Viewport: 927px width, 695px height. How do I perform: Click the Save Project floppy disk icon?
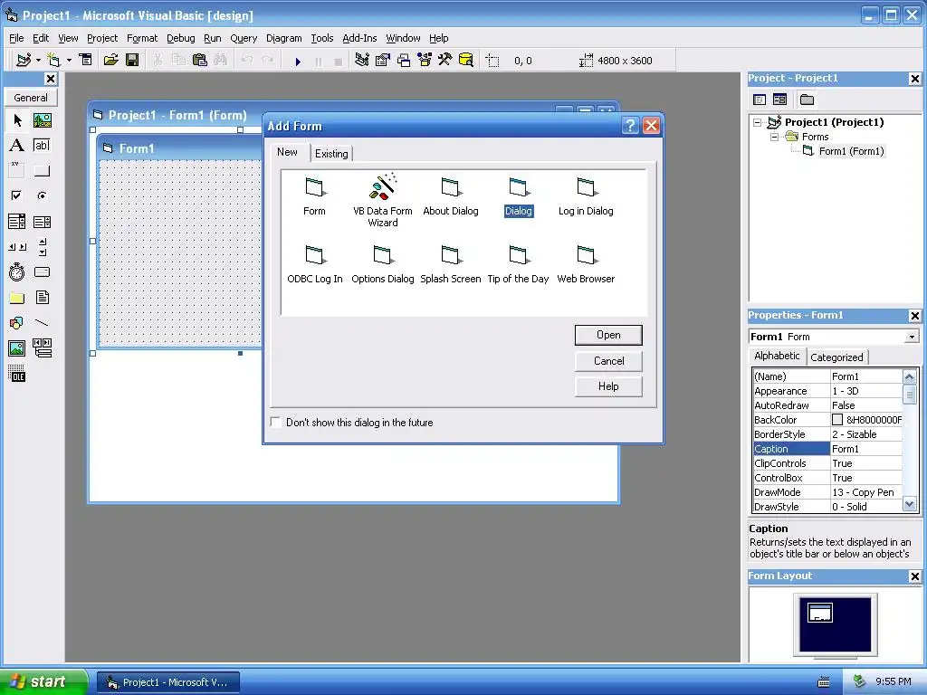pyautogui.click(x=132, y=61)
